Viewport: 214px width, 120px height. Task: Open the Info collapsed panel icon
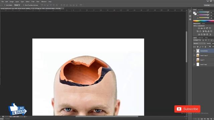(190, 19)
